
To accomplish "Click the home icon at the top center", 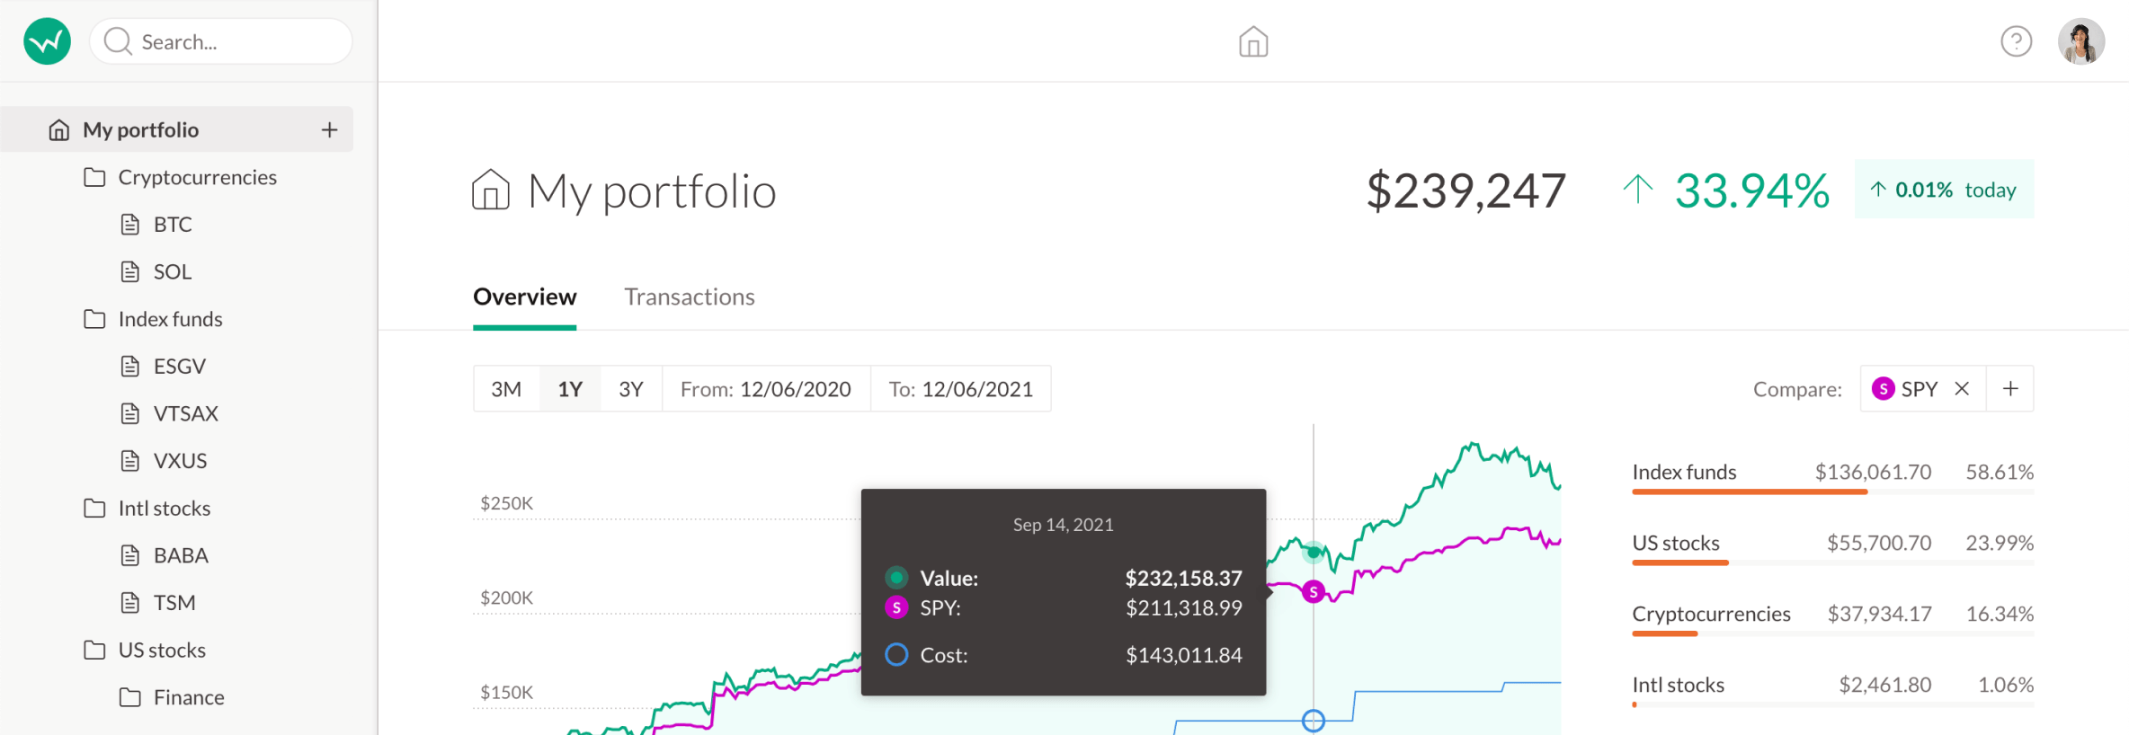I will [1253, 41].
